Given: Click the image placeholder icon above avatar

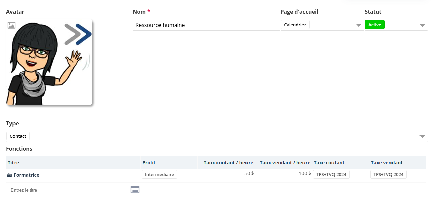Looking at the screenshot, I should coord(11,25).
